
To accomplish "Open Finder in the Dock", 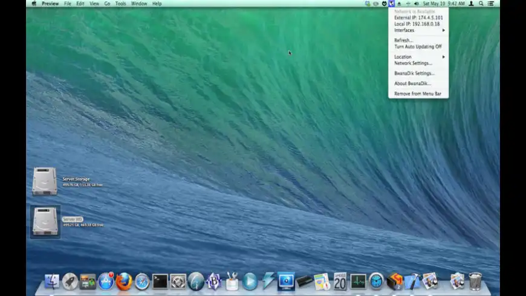I will (52, 282).
